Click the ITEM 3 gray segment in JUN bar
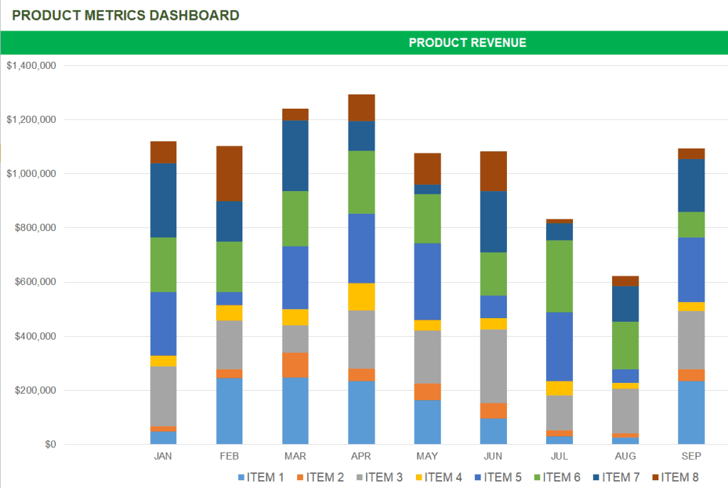The width and height of the screenshot is (728, 488). 493,367
